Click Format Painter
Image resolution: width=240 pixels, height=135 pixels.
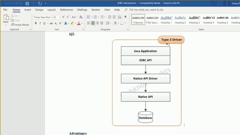tap(20, 25)
